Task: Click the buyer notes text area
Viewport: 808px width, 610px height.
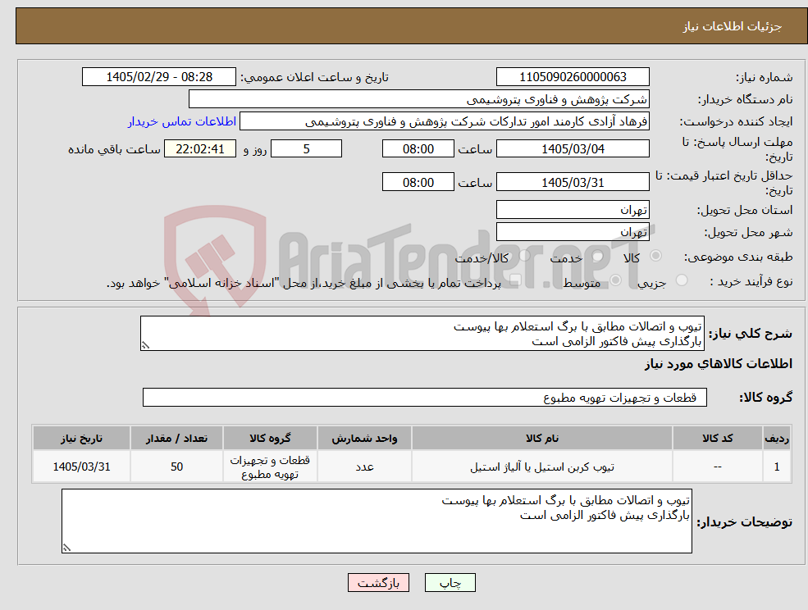Action: tap(377, 521)
